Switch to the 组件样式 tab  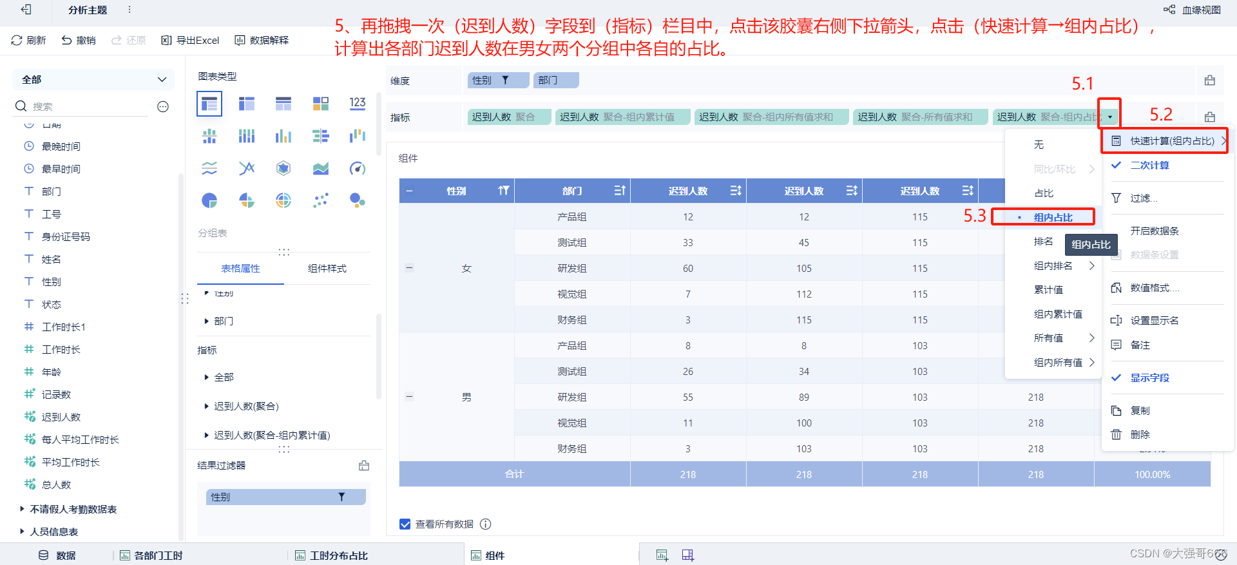(327, 269)
